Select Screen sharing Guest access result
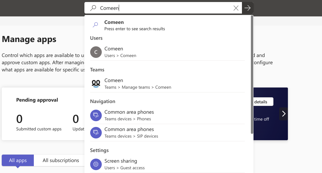Screen dimensions: 322x173 pyautogui.click(x=167, y=164)
